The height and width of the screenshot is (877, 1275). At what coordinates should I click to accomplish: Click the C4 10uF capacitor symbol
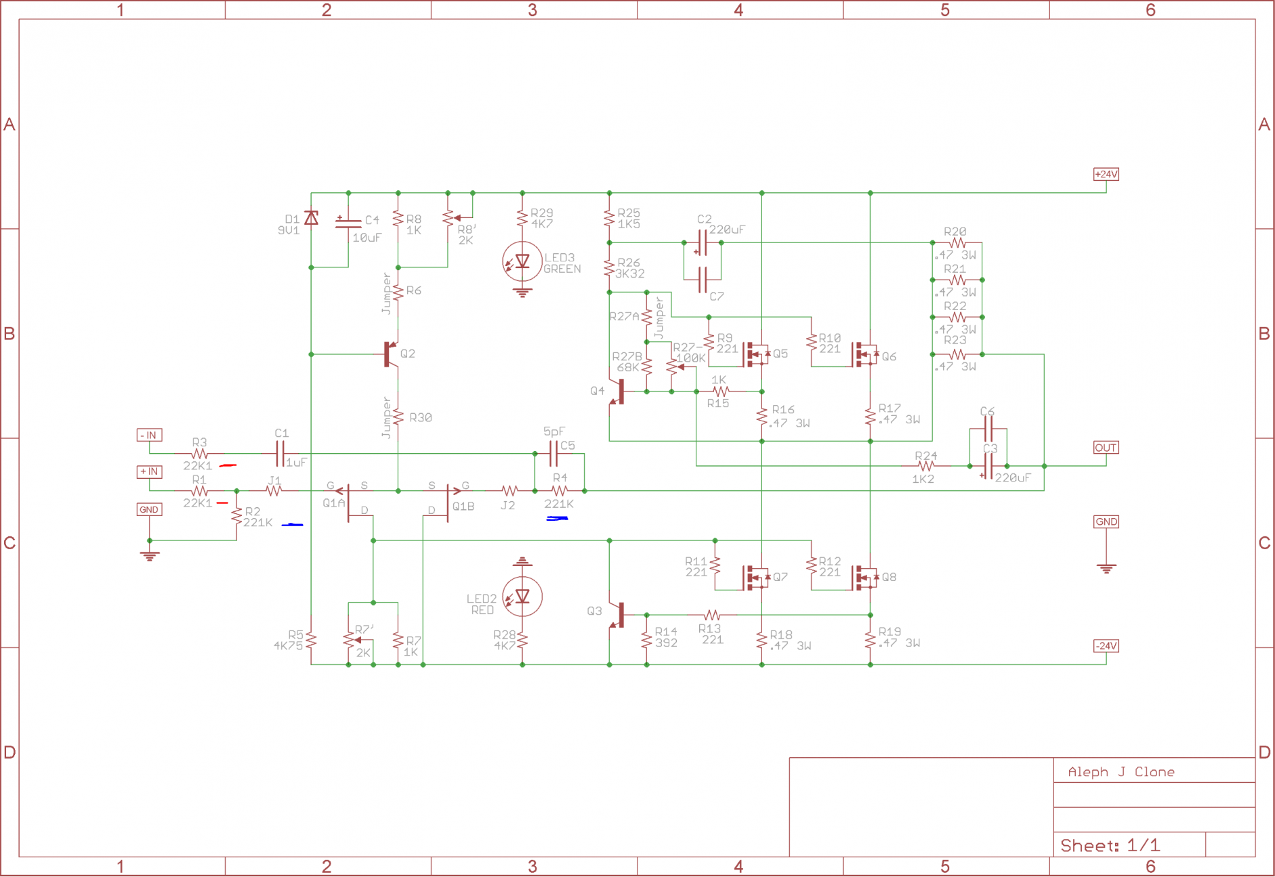(x=348, y=222)
